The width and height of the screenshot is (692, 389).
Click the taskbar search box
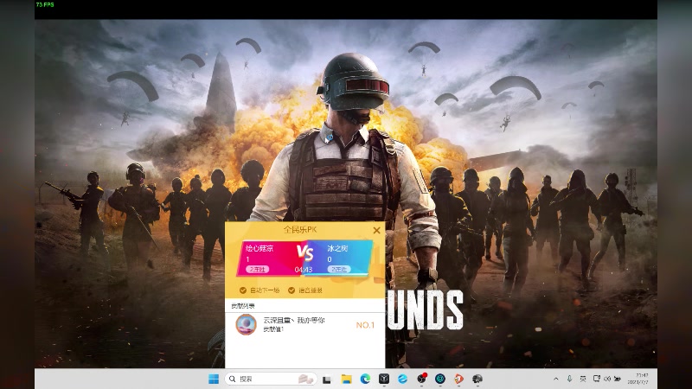[271, 379]
